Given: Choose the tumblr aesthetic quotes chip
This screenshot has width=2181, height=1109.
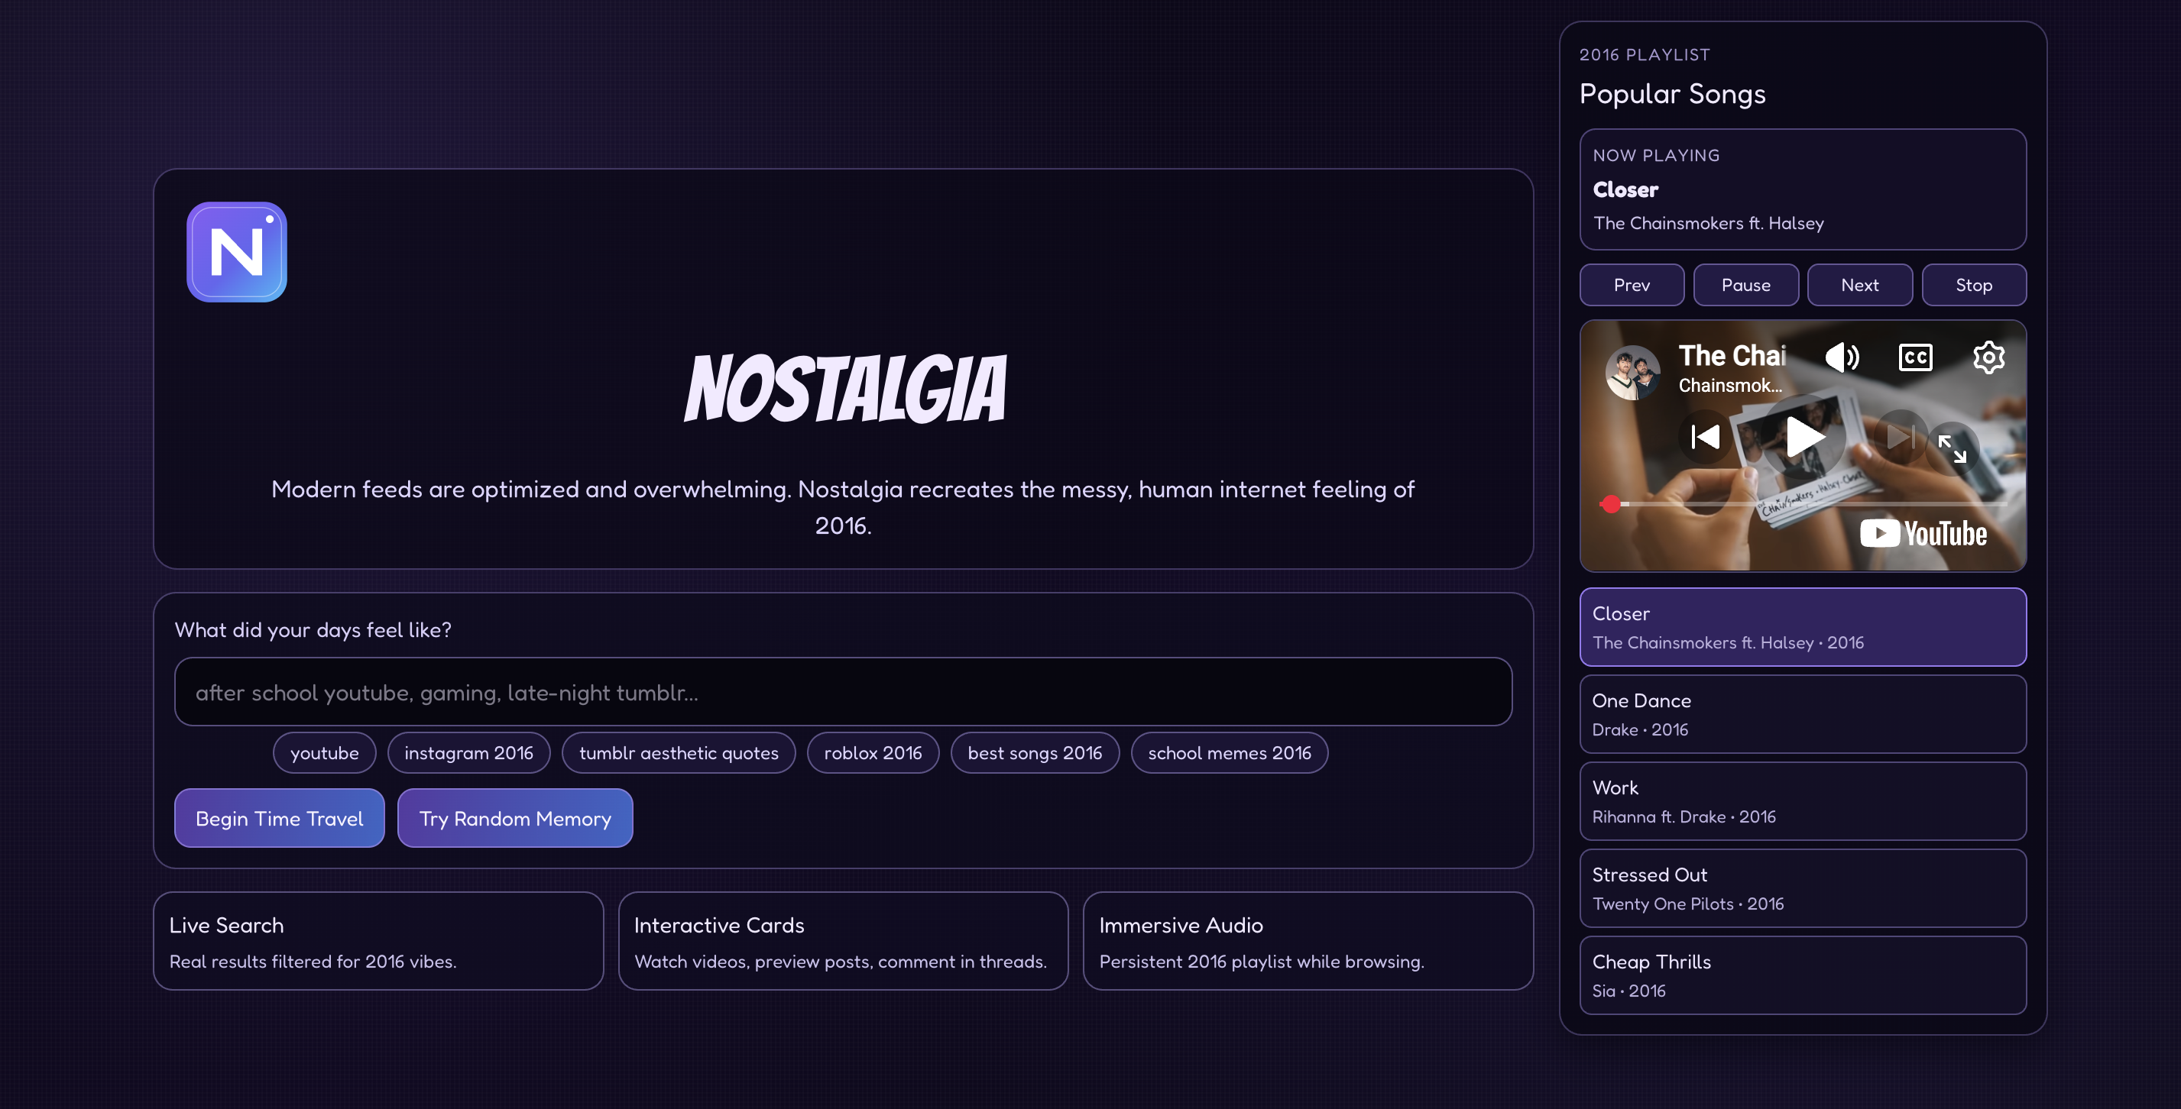Looking at the screenshot, I should click(678, 753).
